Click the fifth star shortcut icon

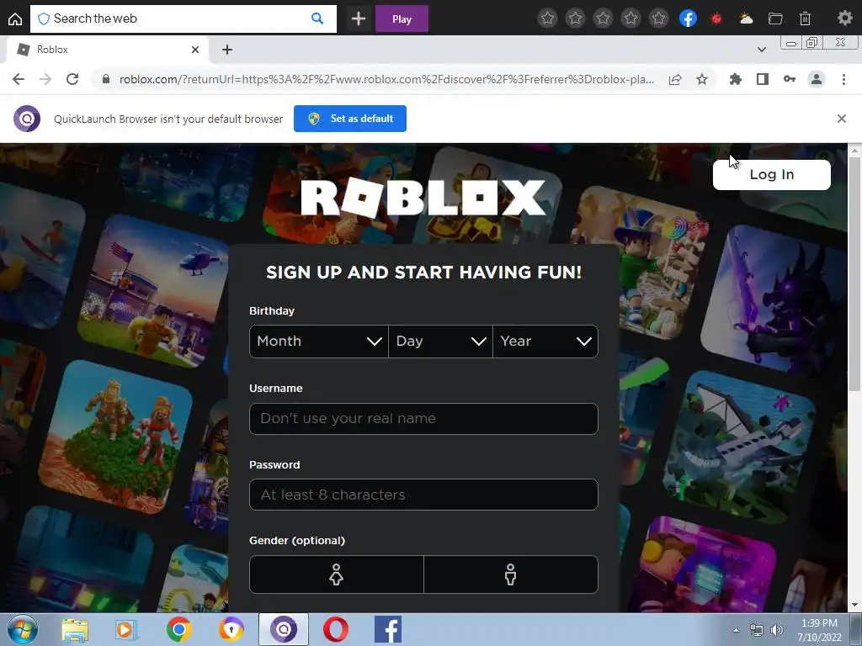pyautogui.click(x=658, y=19)
